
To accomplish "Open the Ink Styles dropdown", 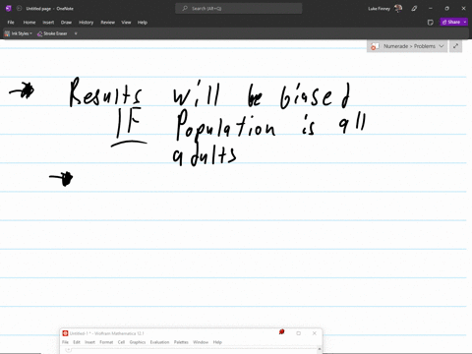I will (x=19, y=33).
